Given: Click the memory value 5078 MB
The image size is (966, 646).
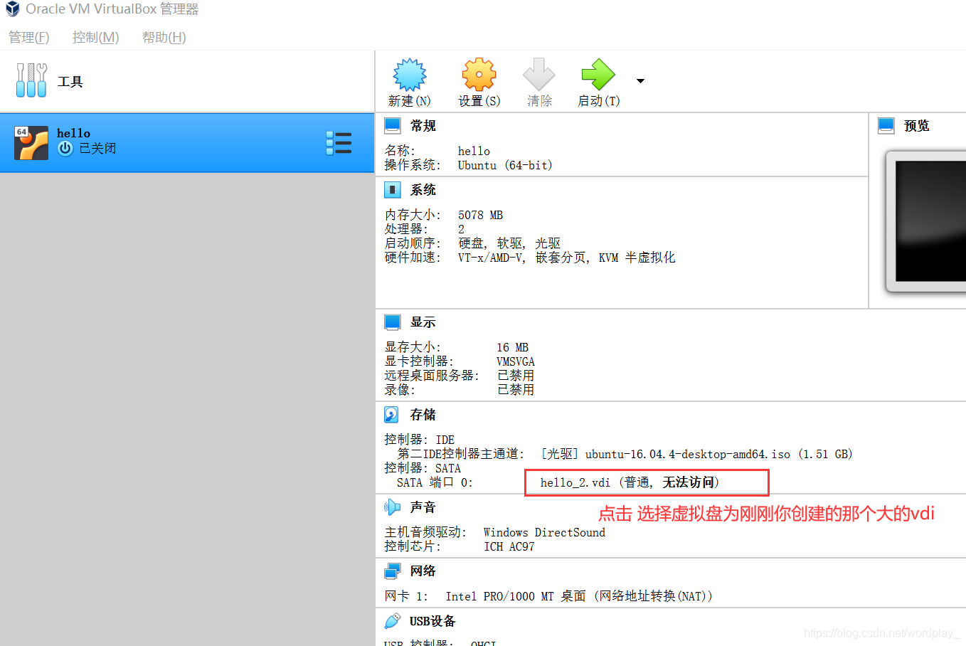Looking at the screenshot, I should pos(480,215).
